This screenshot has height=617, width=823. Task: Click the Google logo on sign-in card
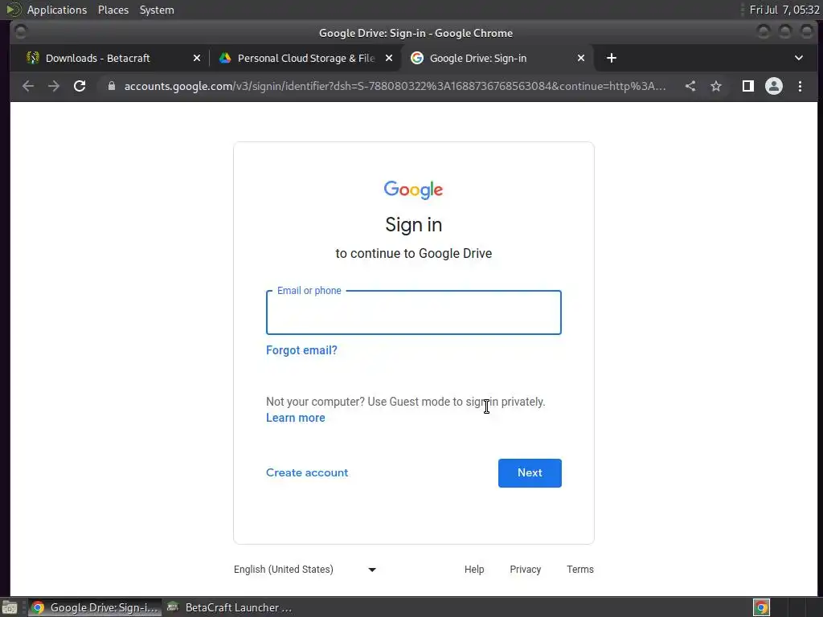pos(414,190)
